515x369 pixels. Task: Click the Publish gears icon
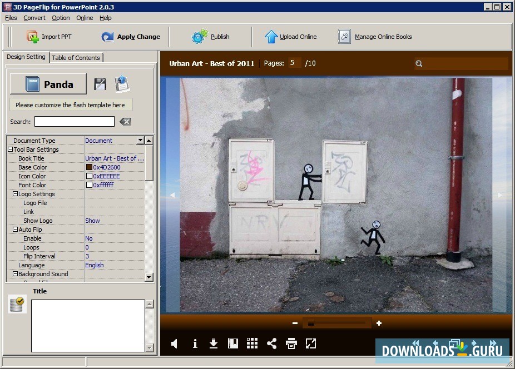tap(199, 37)
